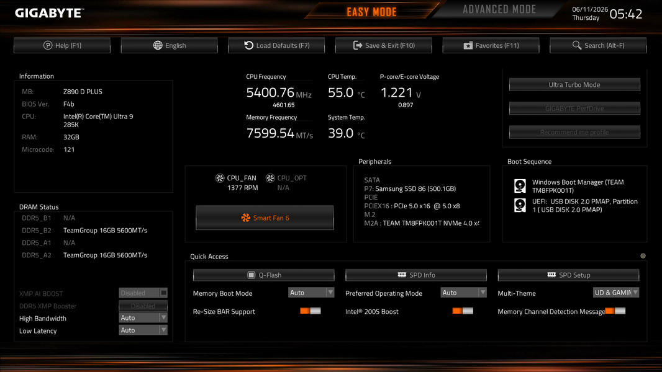
Task: Open Smart Fan 6 settings
Action: pos(265,218)
